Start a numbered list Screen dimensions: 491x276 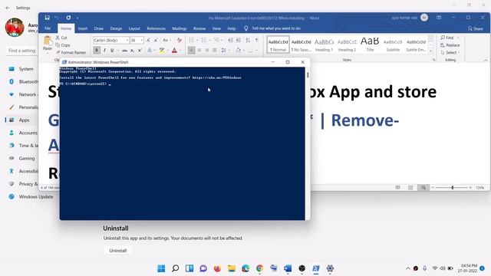[x=204, y=40]
